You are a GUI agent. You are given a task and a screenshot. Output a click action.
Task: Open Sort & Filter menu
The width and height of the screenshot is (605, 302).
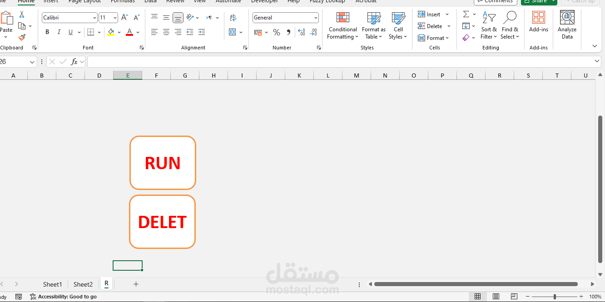[x=489, y=26]
